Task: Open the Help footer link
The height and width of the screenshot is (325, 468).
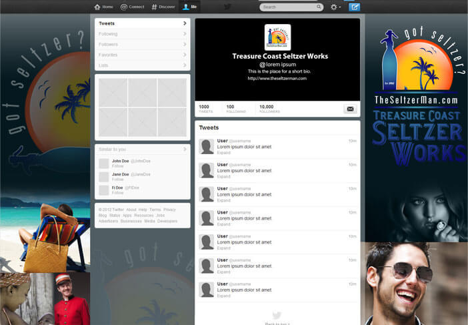Action: (143, 210)
